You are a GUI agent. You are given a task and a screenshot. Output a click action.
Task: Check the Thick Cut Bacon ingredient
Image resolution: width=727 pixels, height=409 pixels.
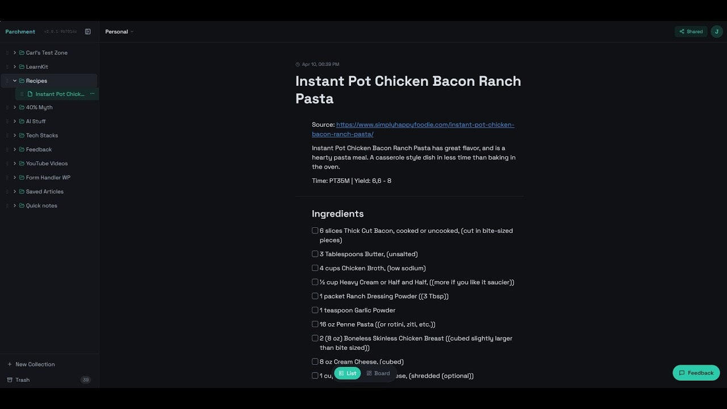click(315, 231)
